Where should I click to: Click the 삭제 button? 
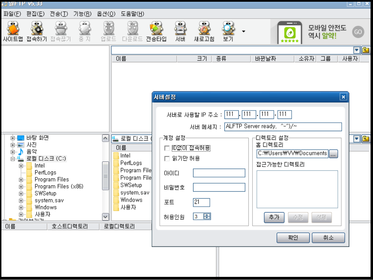pos(322,217)
